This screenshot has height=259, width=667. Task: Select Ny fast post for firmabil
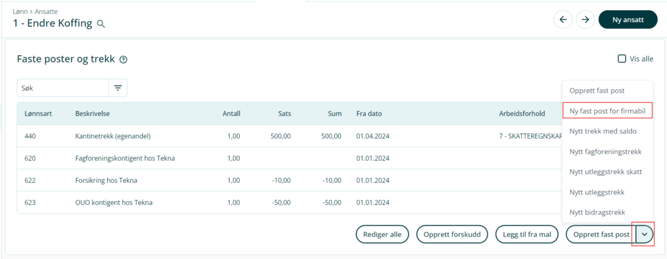pos(607,111)
